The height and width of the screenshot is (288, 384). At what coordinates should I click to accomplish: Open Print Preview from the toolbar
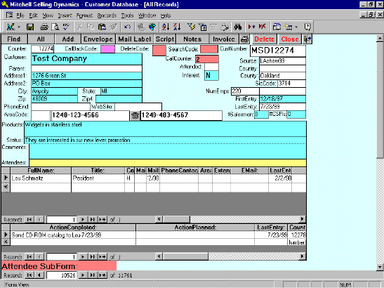click(x=55, y=27)
